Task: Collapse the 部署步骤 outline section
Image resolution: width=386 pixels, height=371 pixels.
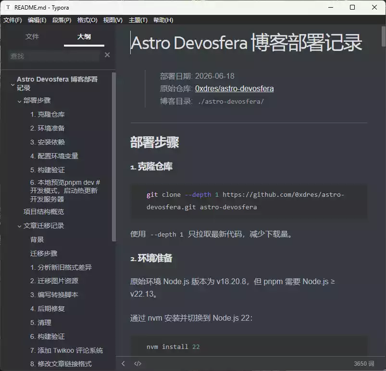Action: [19, 101]
